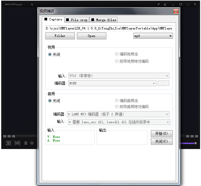The image size is (201, 186).
Task: Toggle the VR mode button
Action: pos(17,143)
